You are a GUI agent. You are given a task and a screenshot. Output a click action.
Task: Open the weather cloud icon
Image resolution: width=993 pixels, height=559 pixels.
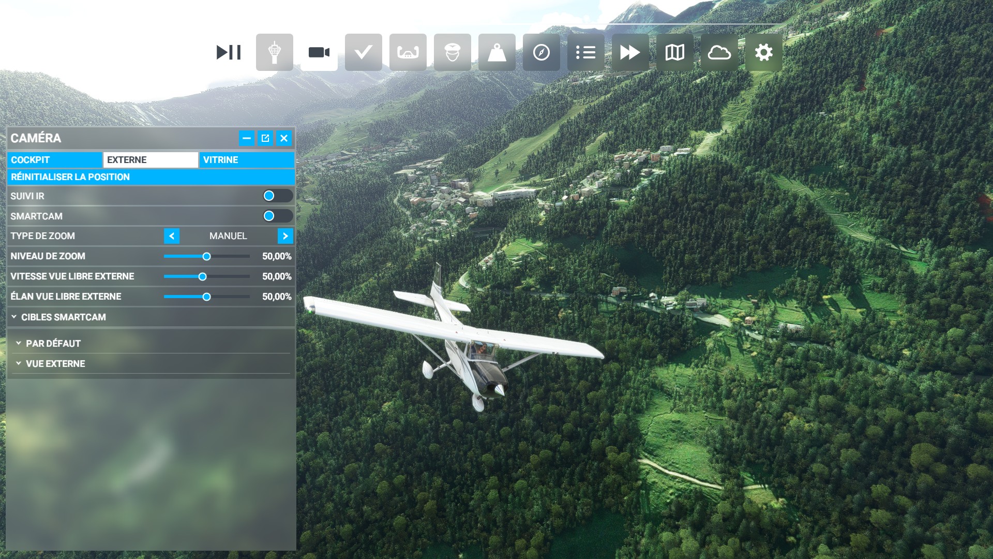719,52
